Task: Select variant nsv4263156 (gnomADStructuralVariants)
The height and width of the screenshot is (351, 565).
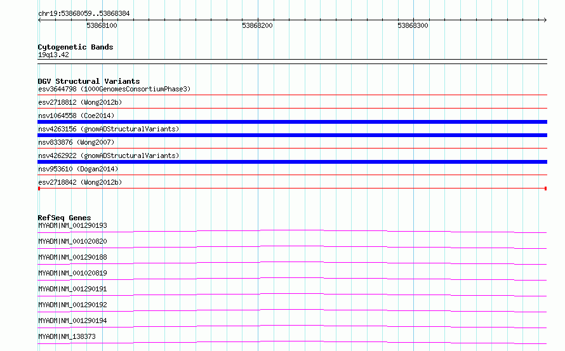Action: point(109,129)
